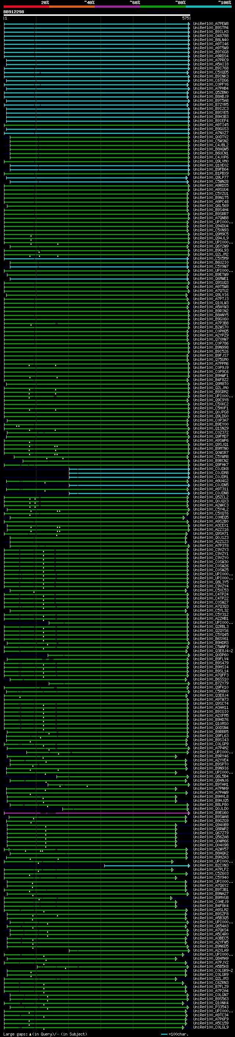Click the UniRef100_A9T5W9 label

click(211, 48)
